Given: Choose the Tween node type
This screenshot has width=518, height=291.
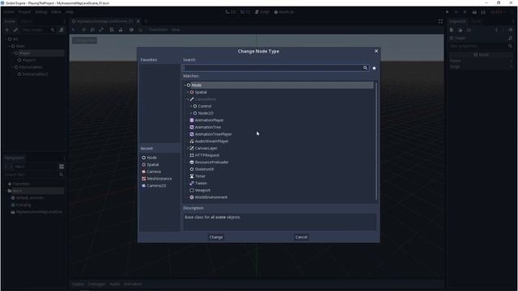Looking at the screenshot, I should click(x=201, y=183).
